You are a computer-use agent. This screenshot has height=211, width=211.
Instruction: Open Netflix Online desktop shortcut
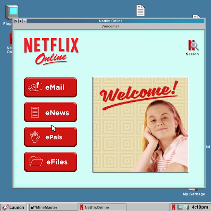coord(9,43)
